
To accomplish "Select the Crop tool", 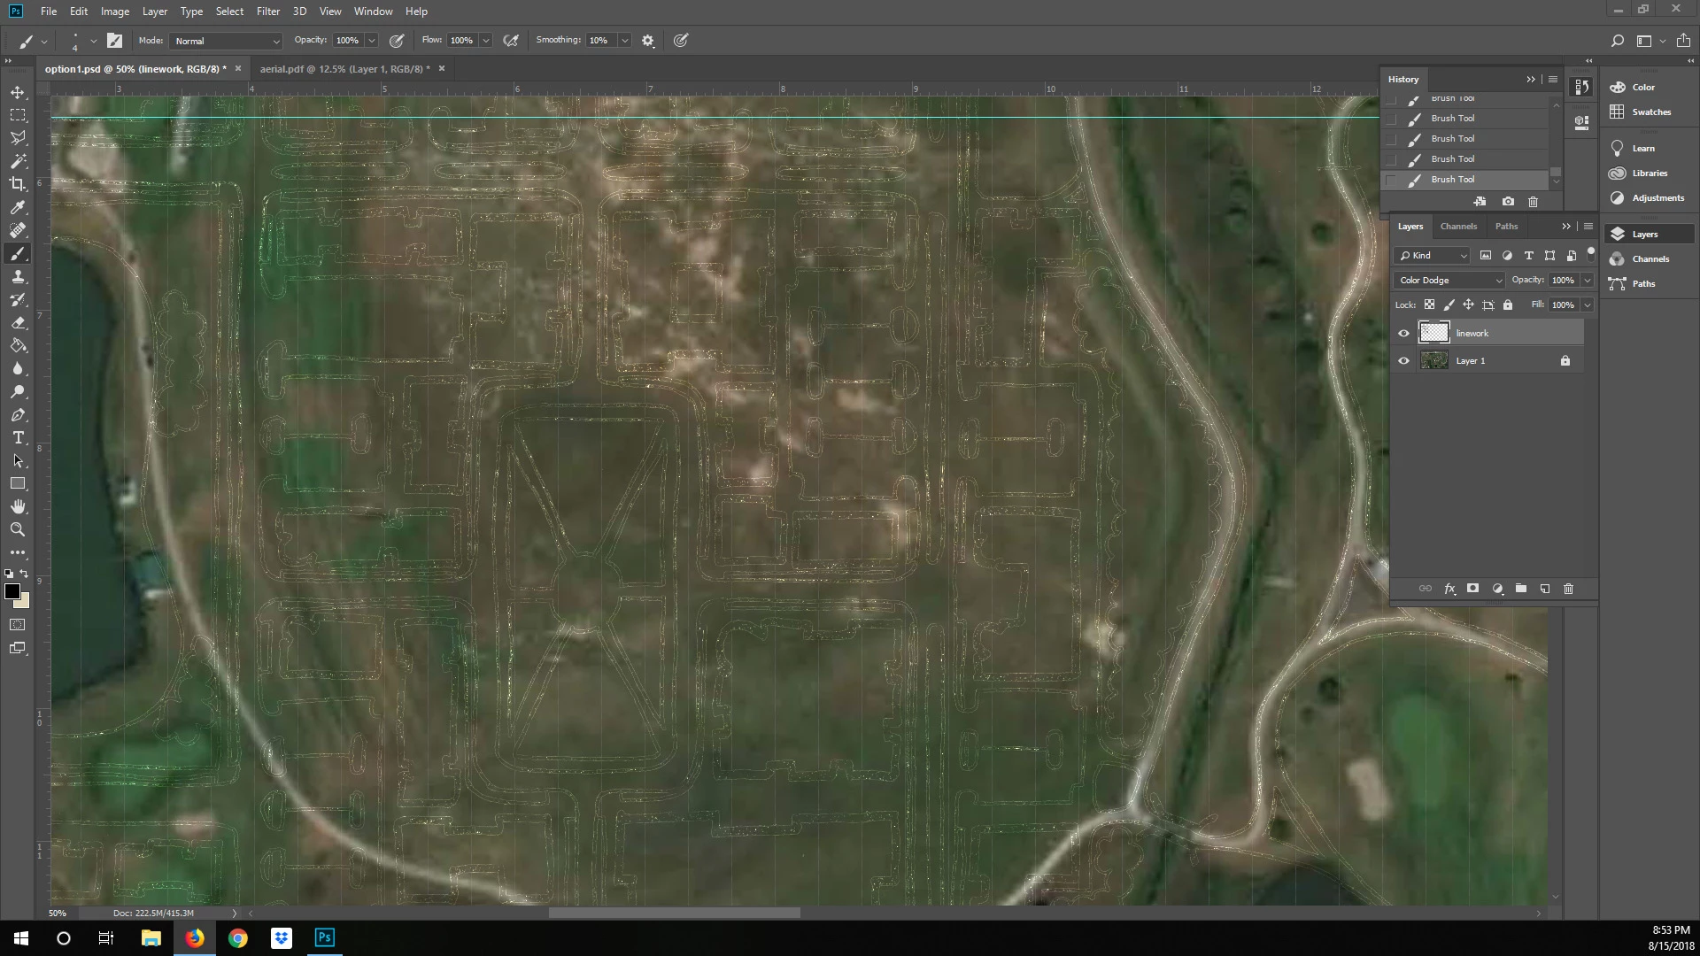I will (18, 184).
